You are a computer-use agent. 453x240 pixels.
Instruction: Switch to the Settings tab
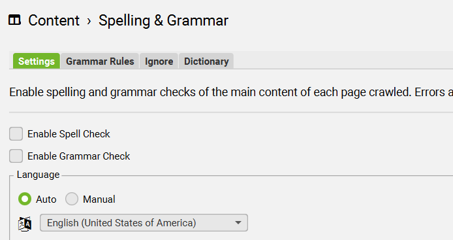pos(37,61)
